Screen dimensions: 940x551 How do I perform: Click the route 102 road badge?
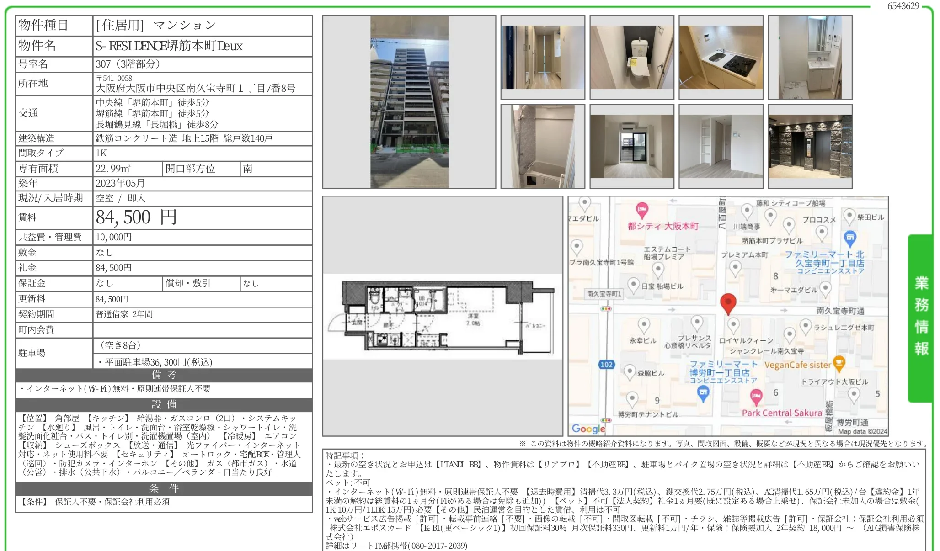[x=606, y=365]
